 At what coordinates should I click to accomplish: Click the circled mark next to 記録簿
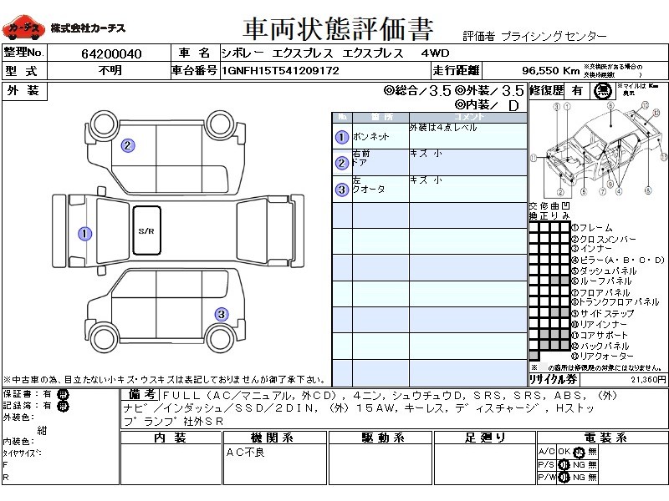(63, 406)
